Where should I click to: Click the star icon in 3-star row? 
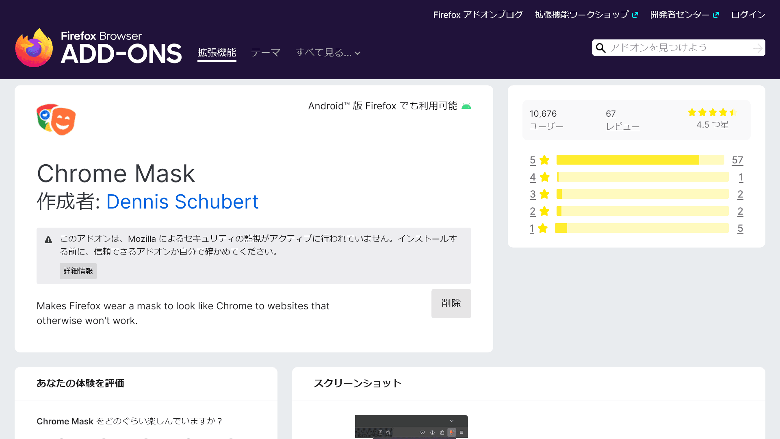[x=544, y=194]
